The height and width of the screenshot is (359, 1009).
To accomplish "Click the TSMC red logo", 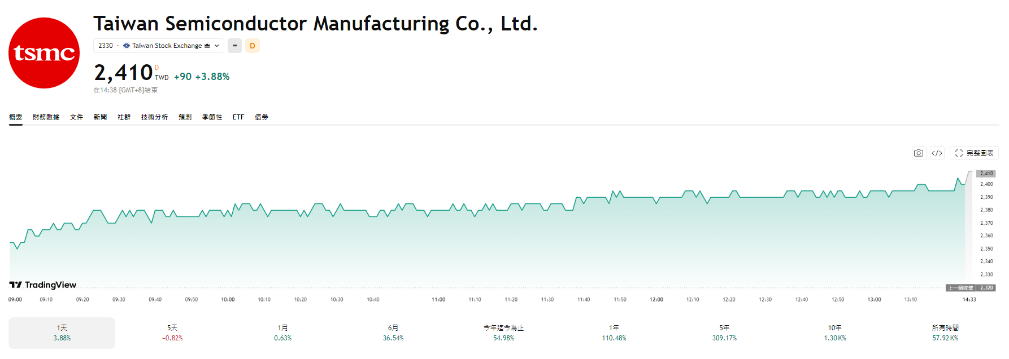I will (44, 53).
